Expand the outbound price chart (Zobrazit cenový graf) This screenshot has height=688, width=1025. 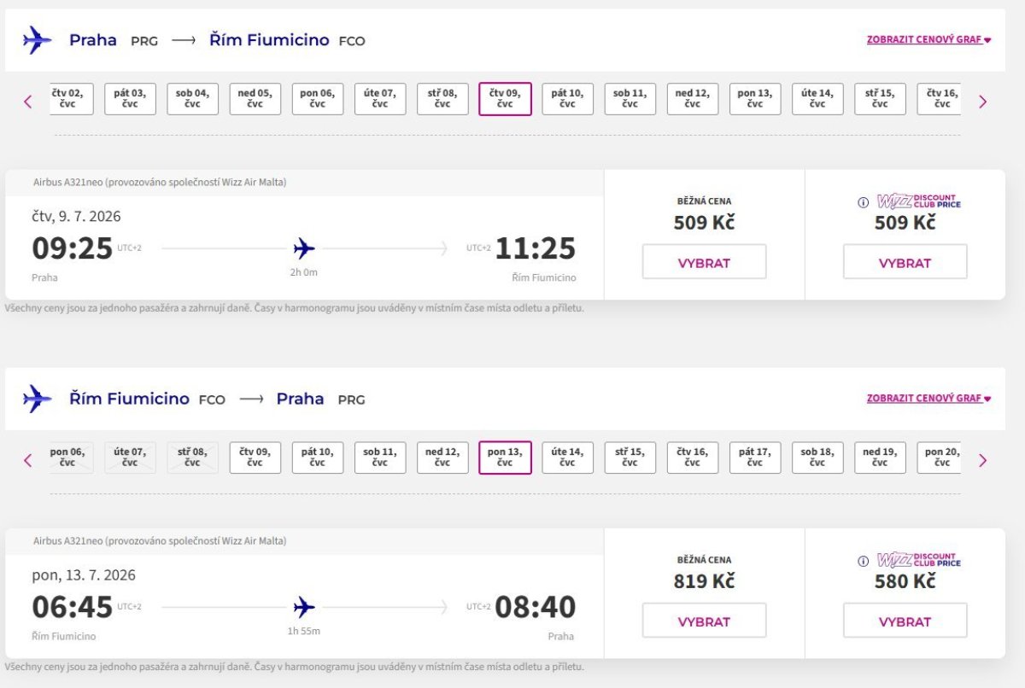[928, 39]
